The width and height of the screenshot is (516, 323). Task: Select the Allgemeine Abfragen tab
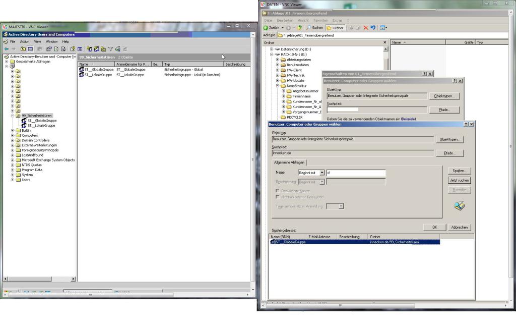click(289, 163)
